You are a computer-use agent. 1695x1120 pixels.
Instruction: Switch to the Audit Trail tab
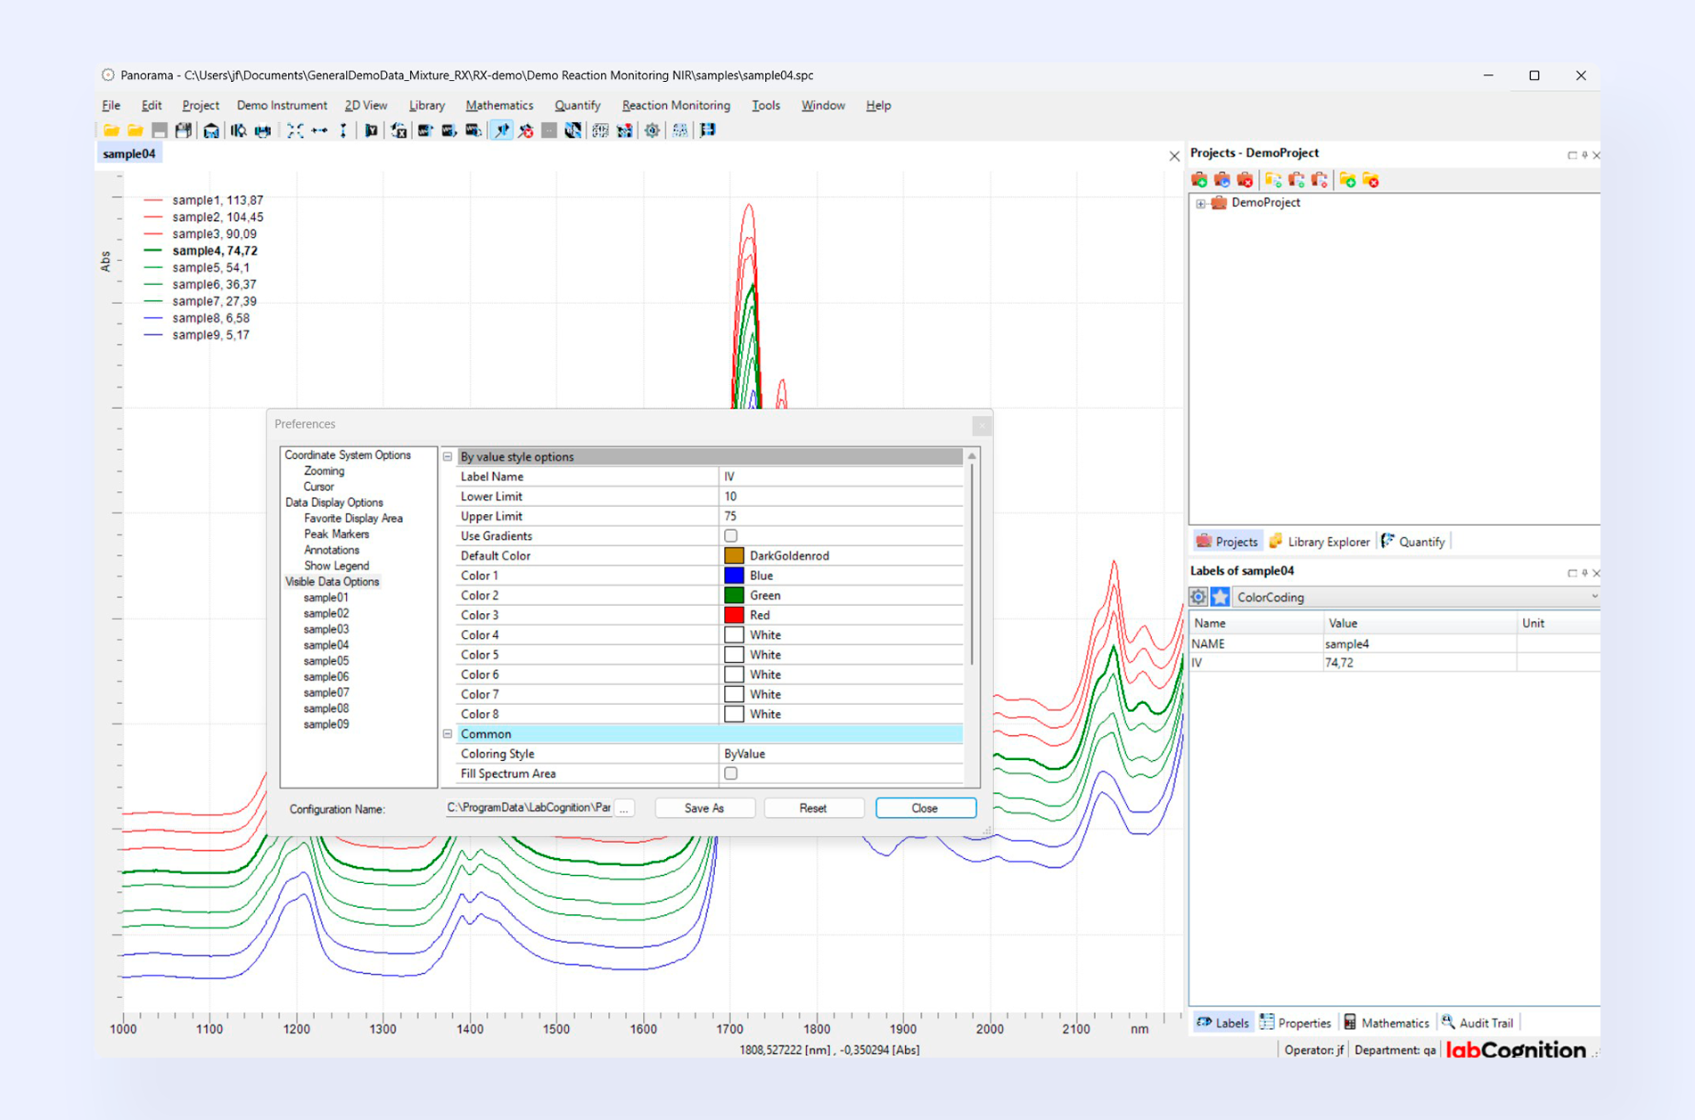pos(1477,1023)
